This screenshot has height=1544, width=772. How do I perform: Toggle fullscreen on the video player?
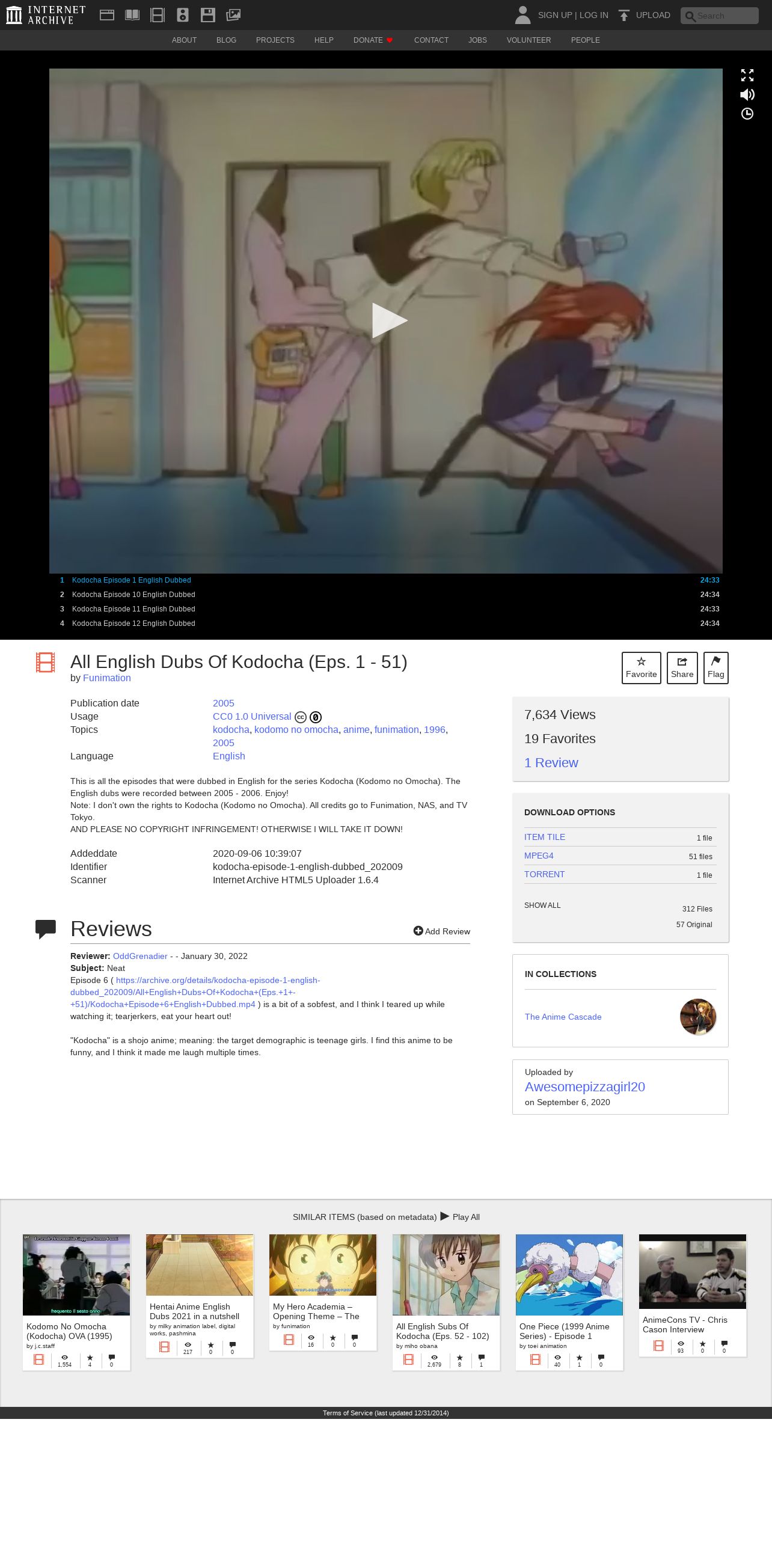(x=747, y=75)
